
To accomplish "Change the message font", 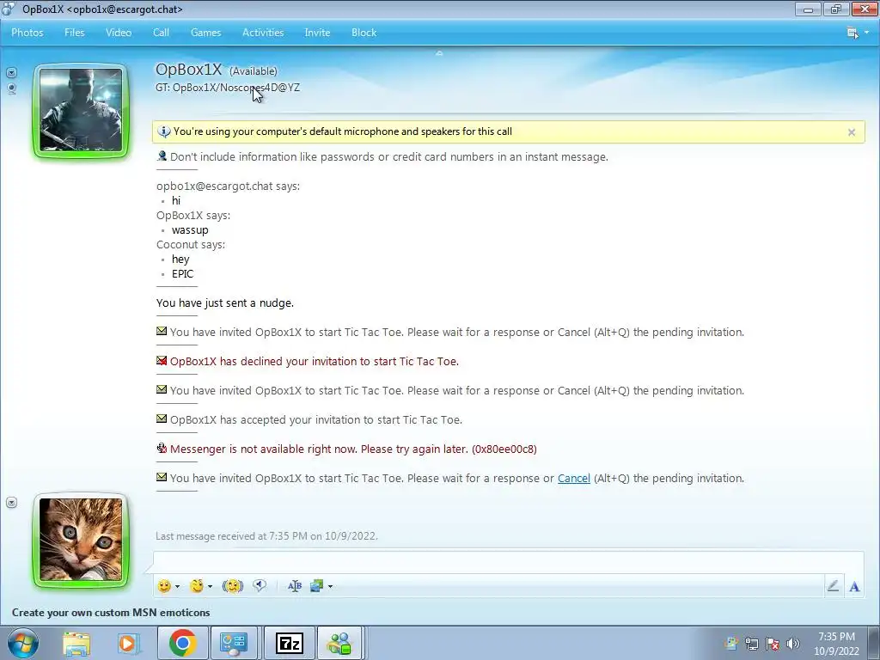I will (295, 586).
